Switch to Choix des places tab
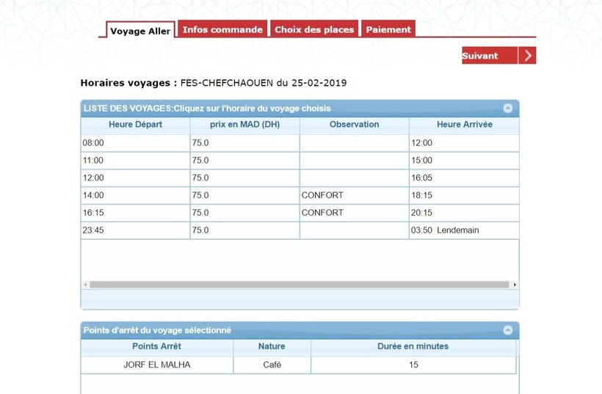 coord(314,29)
